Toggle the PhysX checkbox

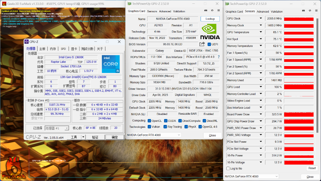click(186, 127)
